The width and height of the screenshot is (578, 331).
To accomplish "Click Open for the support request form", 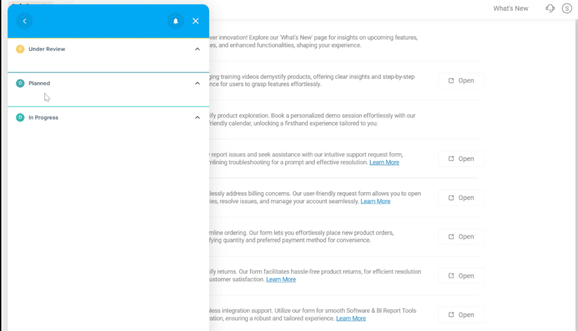I will [x=461, y=159].
